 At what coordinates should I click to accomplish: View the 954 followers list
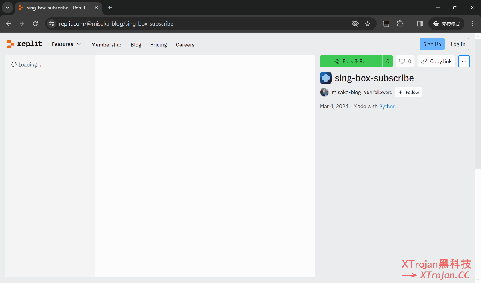click(378, 92)
